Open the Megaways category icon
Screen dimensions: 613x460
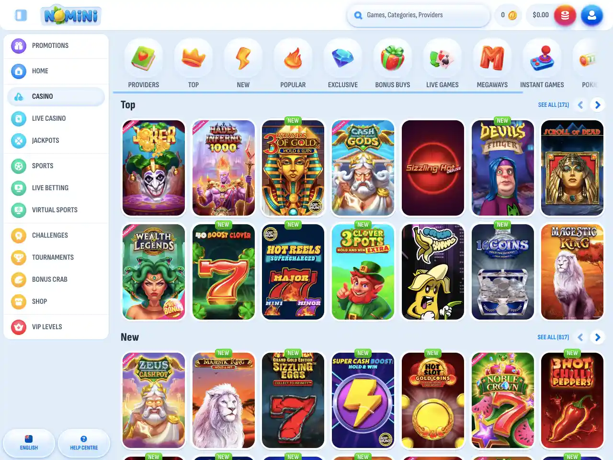pos(492,58)
